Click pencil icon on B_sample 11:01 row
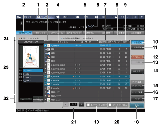This screenshot has height=124, width=161. click(x=74, y=88)
